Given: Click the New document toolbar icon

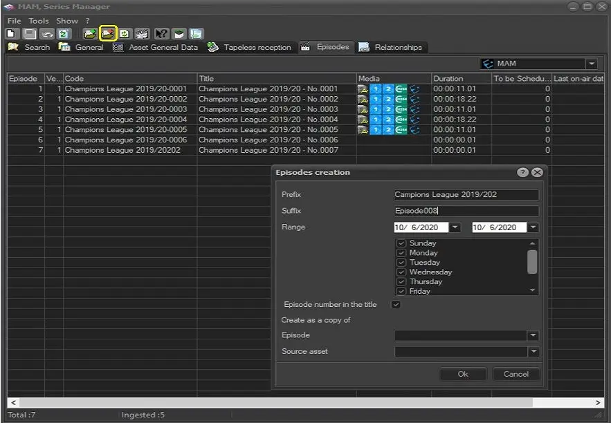Looking at the screenshot, I should point(12,33).
